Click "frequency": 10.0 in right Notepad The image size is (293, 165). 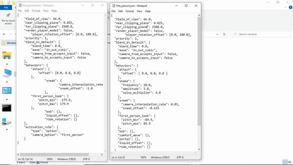136,85
